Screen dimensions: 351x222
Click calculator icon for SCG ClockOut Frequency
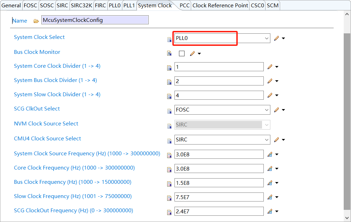click(270, 211)
